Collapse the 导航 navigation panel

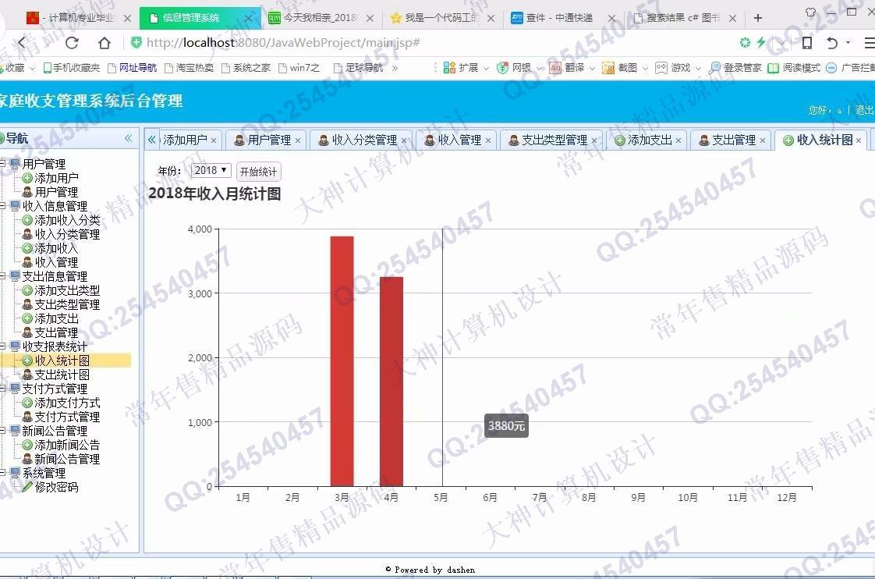coord(129,138)
